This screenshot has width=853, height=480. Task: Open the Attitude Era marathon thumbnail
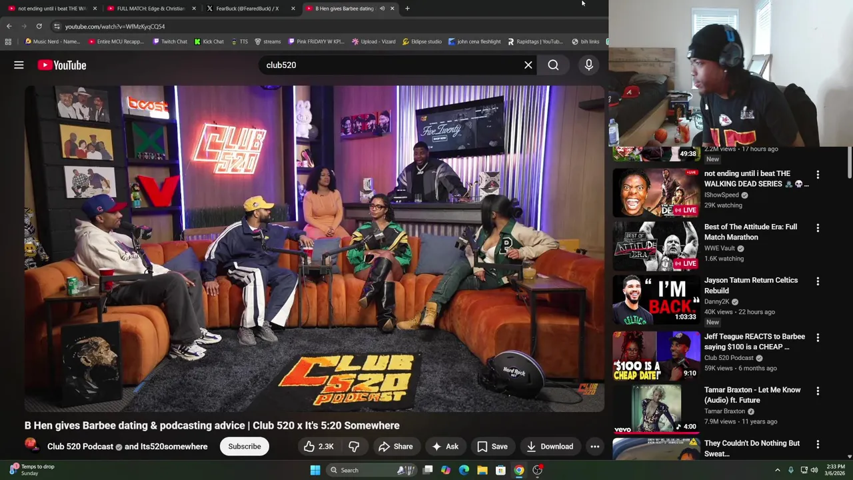coord(656,246)
